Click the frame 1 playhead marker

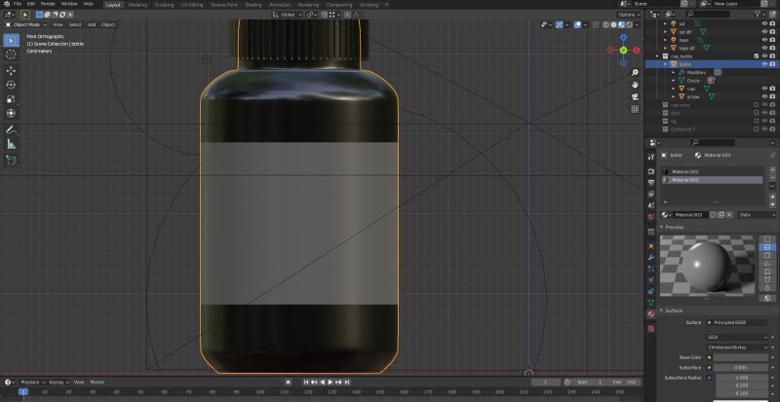(x=22, y=392)
